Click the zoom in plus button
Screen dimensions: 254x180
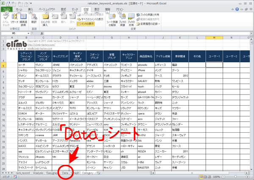coord(247,177)
